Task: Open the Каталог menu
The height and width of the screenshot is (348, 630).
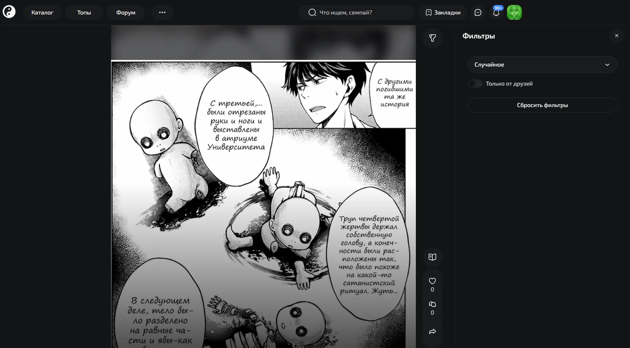Action: [x=42, y=13]
